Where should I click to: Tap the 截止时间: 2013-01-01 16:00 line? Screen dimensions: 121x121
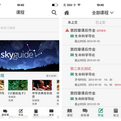[93, 85]
